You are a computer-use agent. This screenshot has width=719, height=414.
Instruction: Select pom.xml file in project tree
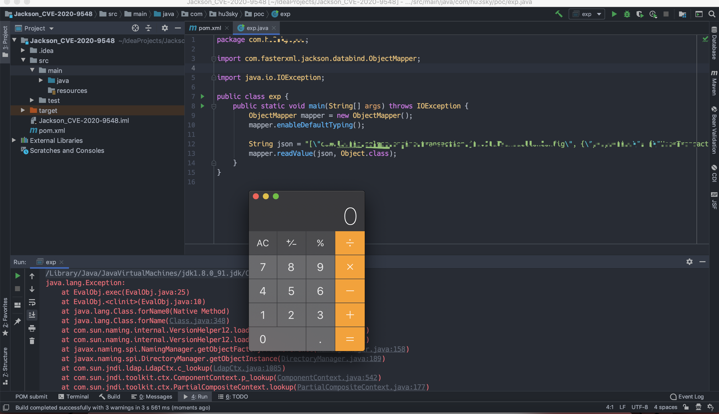click(52, 130)
